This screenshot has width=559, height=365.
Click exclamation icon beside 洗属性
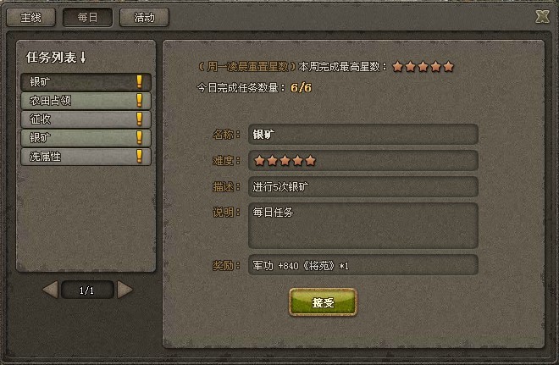click(x=140, y=156)
